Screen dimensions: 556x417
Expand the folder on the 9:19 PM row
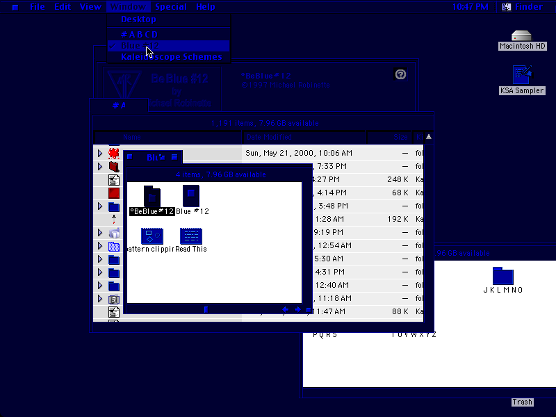pos(100,233)
